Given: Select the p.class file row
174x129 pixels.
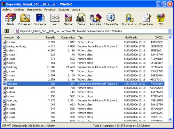Looking at the screenshot, I should [83, 117].
